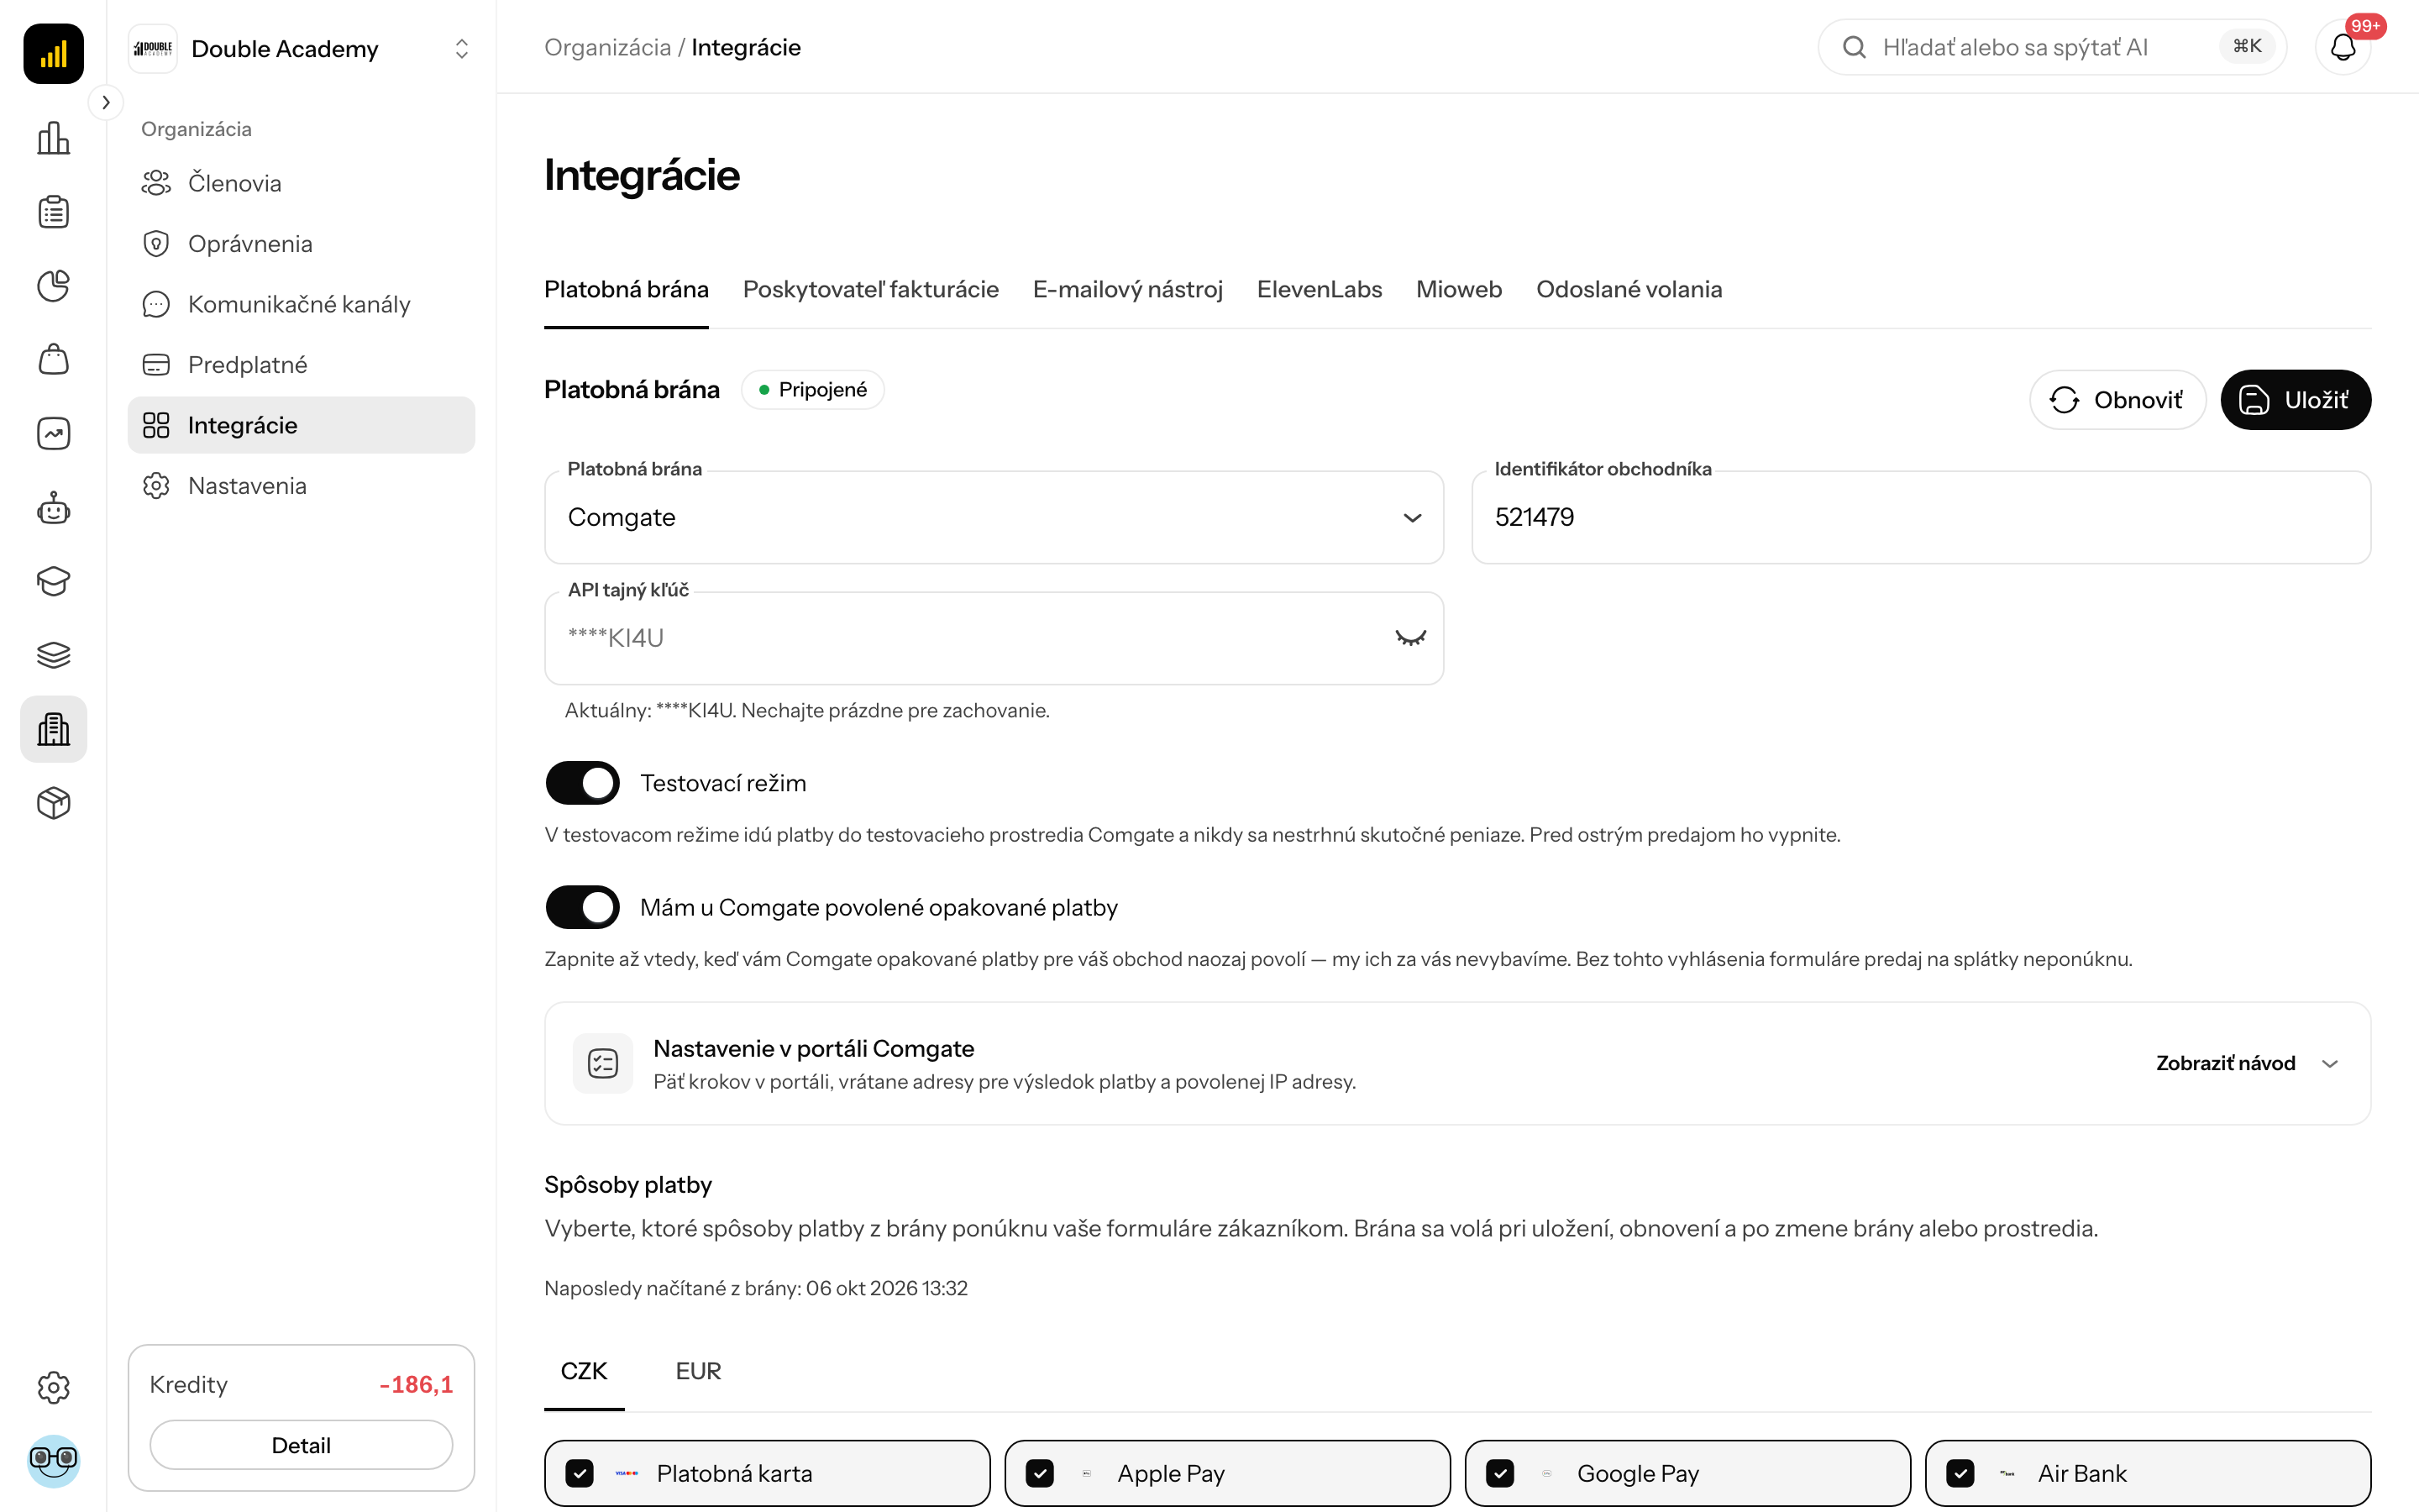
Task: Open Predplatné in organization menu
Action: (x=301, y=365)
